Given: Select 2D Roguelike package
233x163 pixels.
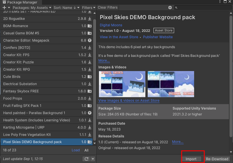Looking at the screenshot, I should coord(47,19).
